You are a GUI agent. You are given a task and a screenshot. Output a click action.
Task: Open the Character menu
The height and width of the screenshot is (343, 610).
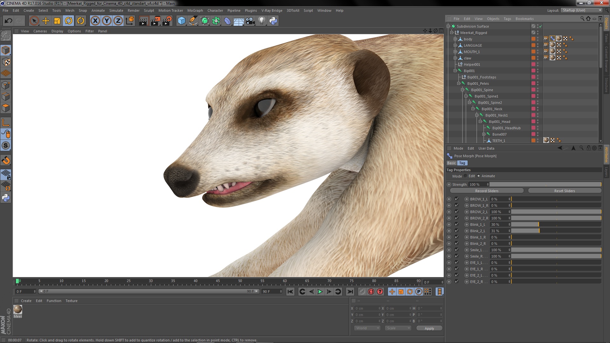coord(215,10)
